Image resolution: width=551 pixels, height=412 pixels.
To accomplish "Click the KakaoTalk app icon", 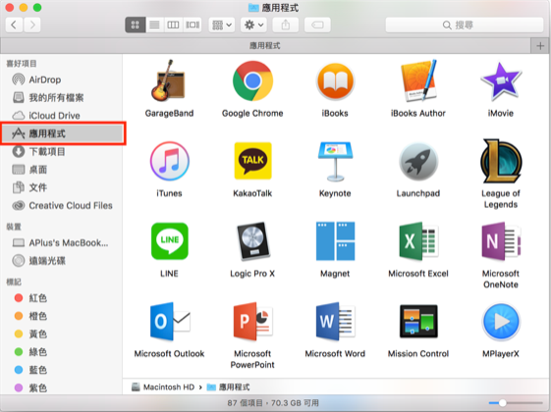I will coord(252,161).
